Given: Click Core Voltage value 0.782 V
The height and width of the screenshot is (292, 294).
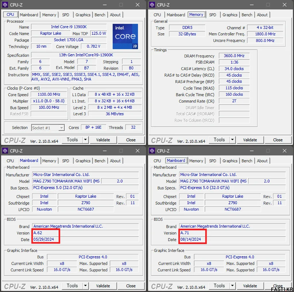Looking at the screenshot, I should click(x=94, y=46).
